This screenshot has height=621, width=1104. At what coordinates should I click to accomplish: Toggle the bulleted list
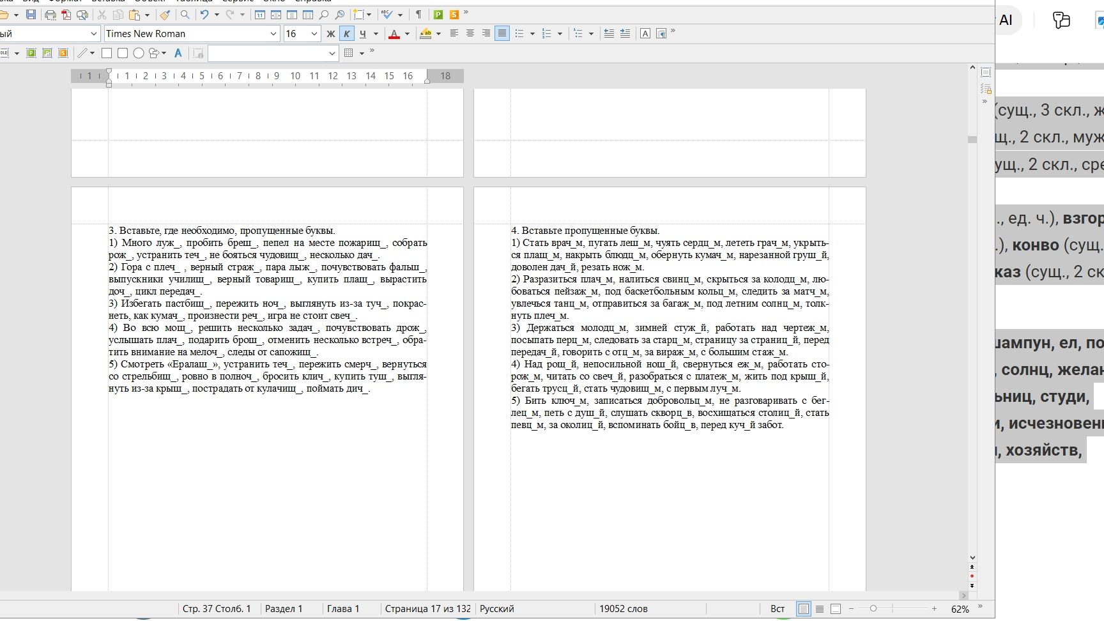pos(519,34)
